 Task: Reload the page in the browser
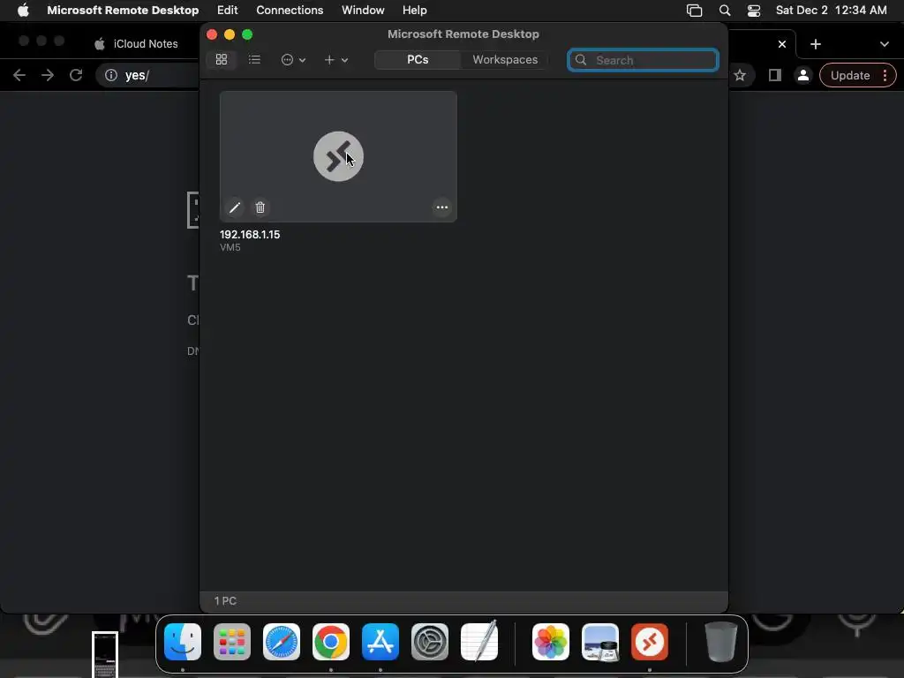point(76,75)
